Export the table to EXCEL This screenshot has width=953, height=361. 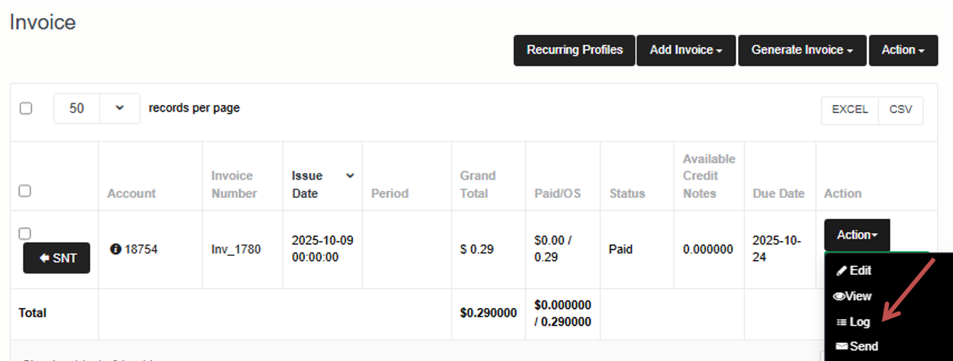(x=850, y=110)
